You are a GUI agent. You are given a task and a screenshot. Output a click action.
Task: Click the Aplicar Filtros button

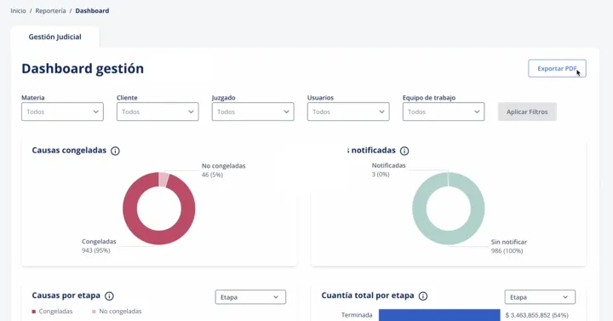click(x=527, y=112)
